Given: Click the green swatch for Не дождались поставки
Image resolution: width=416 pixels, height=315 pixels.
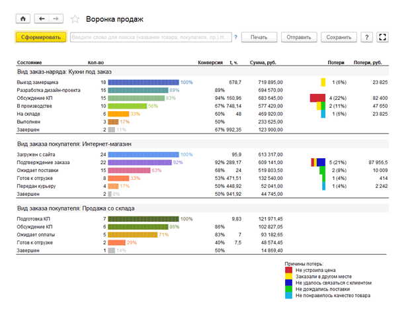Looking at the screenshot, I should [290, 290].
